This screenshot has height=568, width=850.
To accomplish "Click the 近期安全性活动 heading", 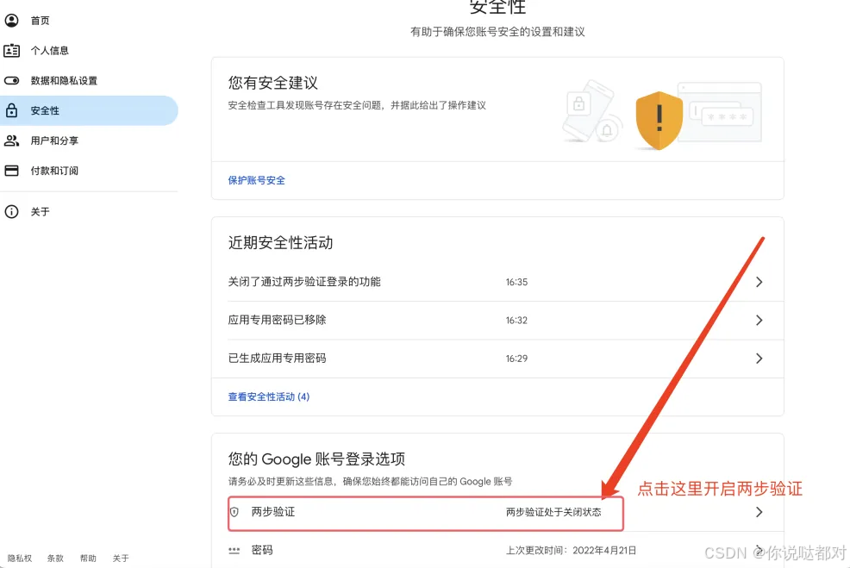I will click(x=280, y=243).
